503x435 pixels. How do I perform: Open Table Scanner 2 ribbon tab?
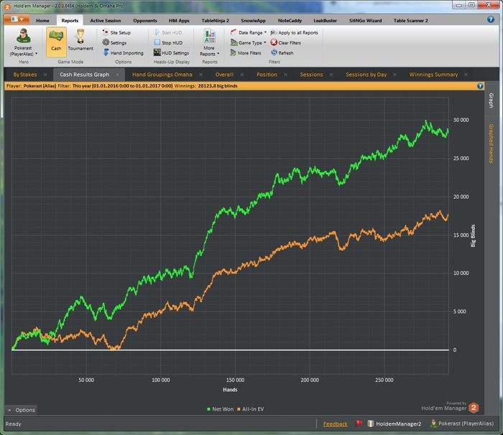tap(410, 21)
